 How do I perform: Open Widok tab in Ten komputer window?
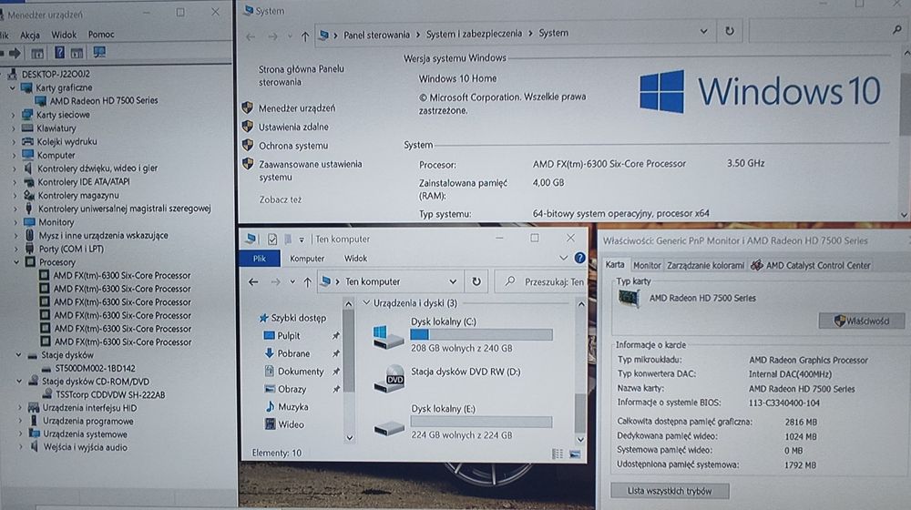coord(355,259)
